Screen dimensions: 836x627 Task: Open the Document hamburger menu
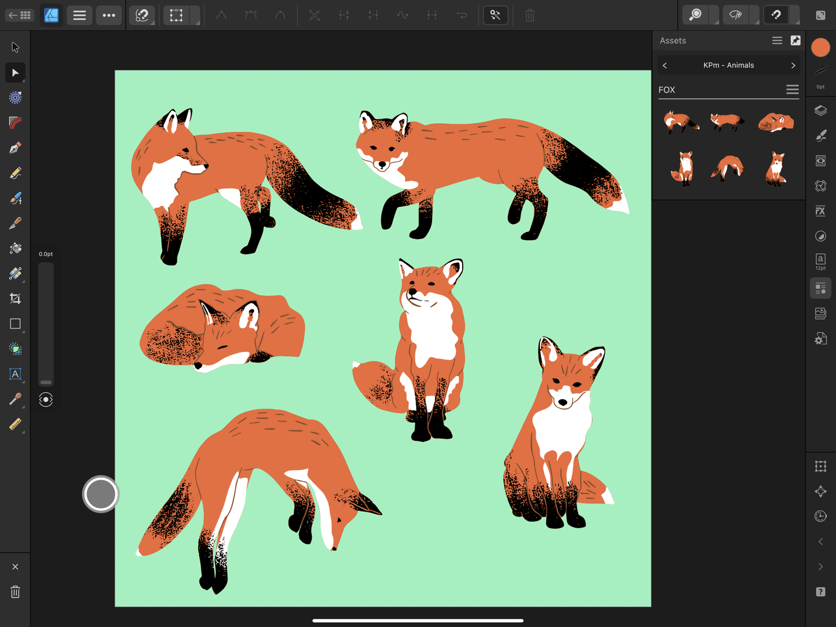[x=79, y=15]
